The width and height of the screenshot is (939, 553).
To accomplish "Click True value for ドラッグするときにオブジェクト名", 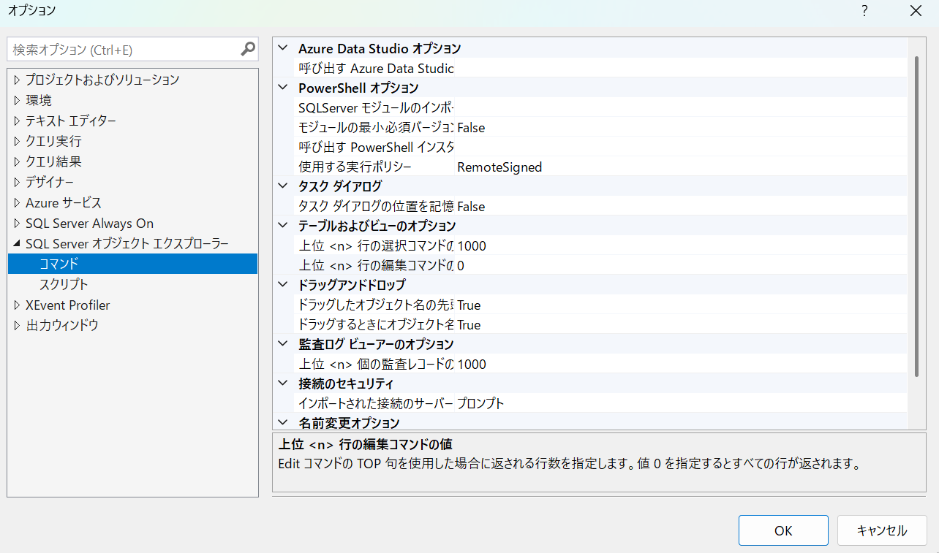I will tap(469, 324).
